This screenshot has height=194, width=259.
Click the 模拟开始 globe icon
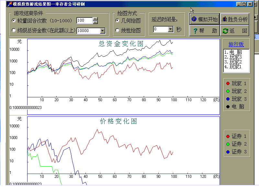click(194, 19)
